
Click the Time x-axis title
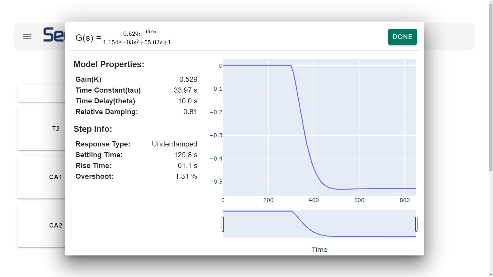click(319, 250)
